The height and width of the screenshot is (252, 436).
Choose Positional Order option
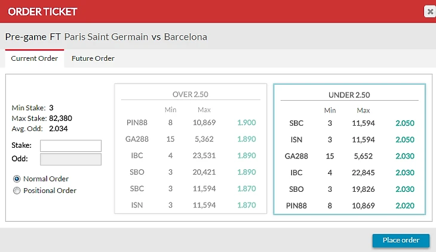[x=17, y=191]
